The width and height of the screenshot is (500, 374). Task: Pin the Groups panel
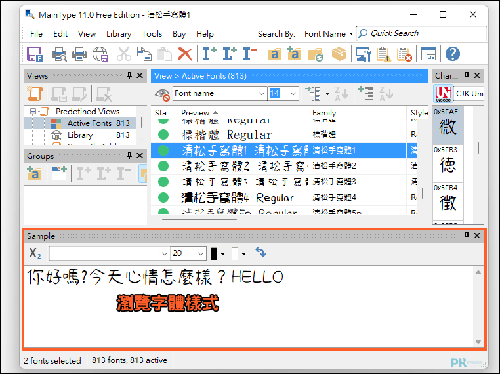[x=129, y=156]
